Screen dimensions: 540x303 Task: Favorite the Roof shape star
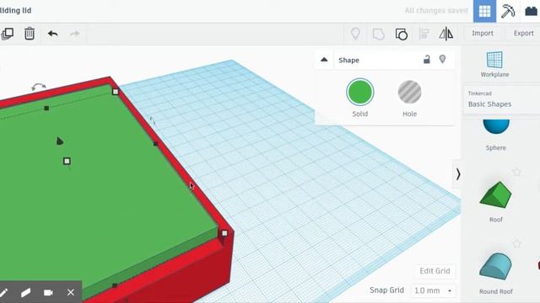click(516, 172)
